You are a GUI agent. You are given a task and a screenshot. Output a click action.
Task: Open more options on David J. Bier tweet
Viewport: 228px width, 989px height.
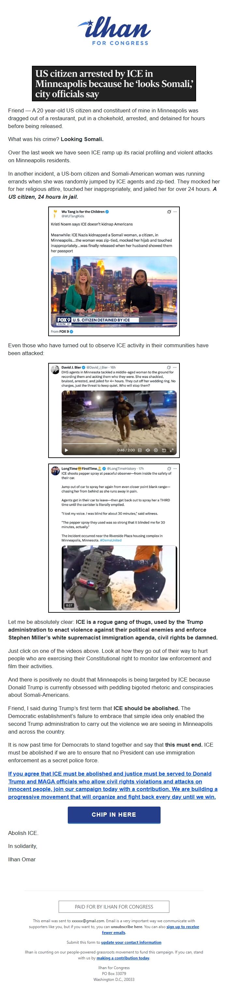click(176, 367)
